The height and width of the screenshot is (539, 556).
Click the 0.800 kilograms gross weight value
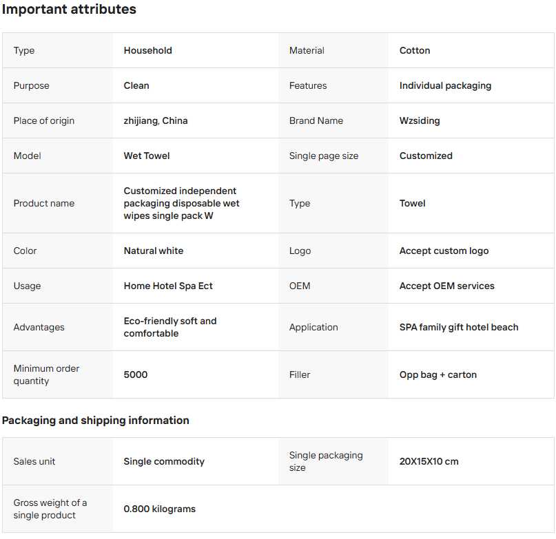pyautogui.click(x=160, y=509)
